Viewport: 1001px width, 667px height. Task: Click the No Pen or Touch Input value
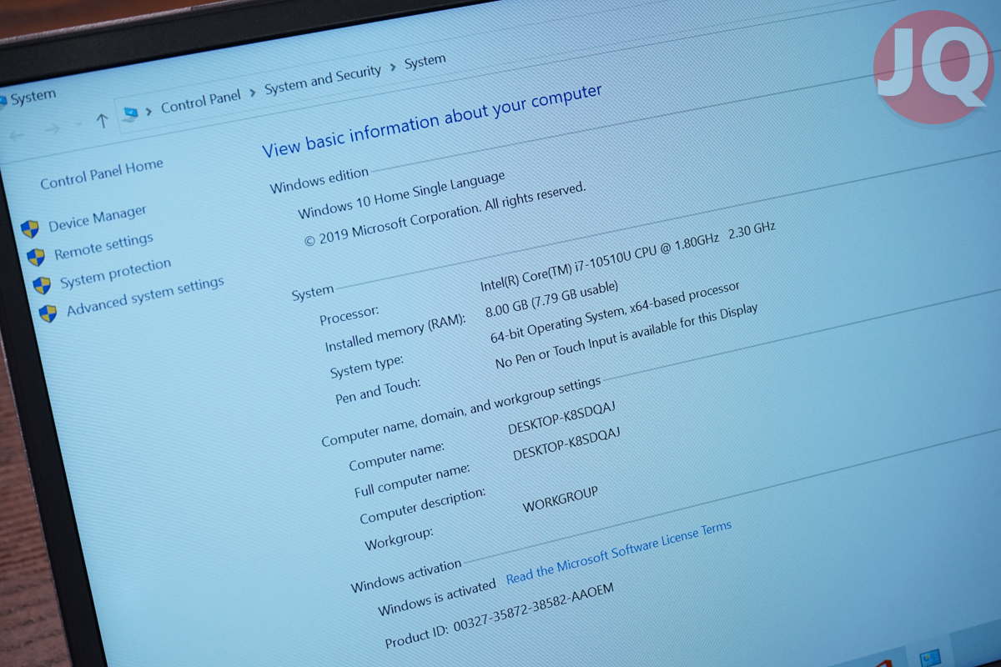coord(626,337)
